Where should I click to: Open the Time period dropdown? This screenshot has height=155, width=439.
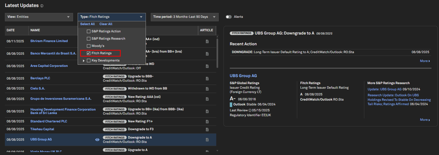click(185, 17)
